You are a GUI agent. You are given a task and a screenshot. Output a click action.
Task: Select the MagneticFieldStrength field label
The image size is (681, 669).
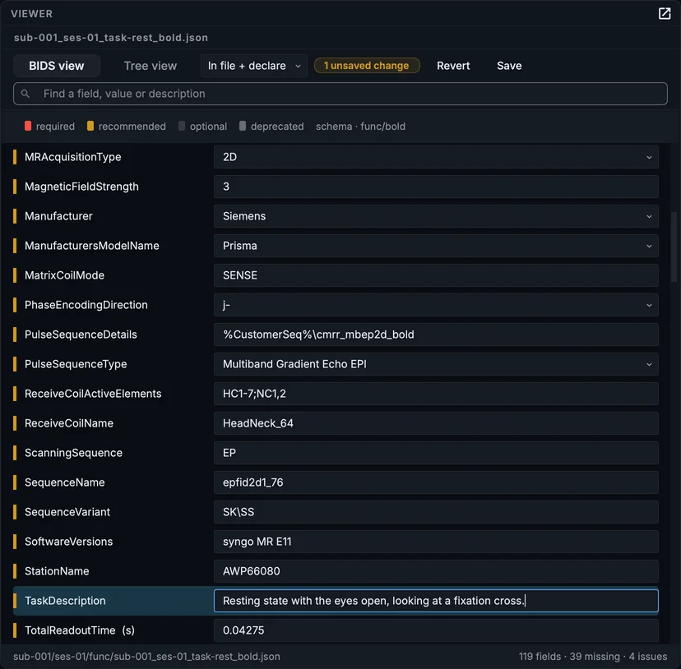tap(81, 187)
